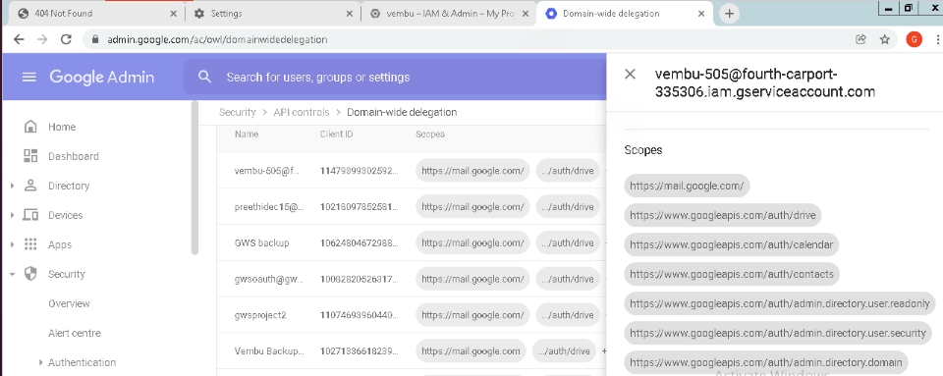
Task: Click the Google Admin logo
Action: pos(101,77)
